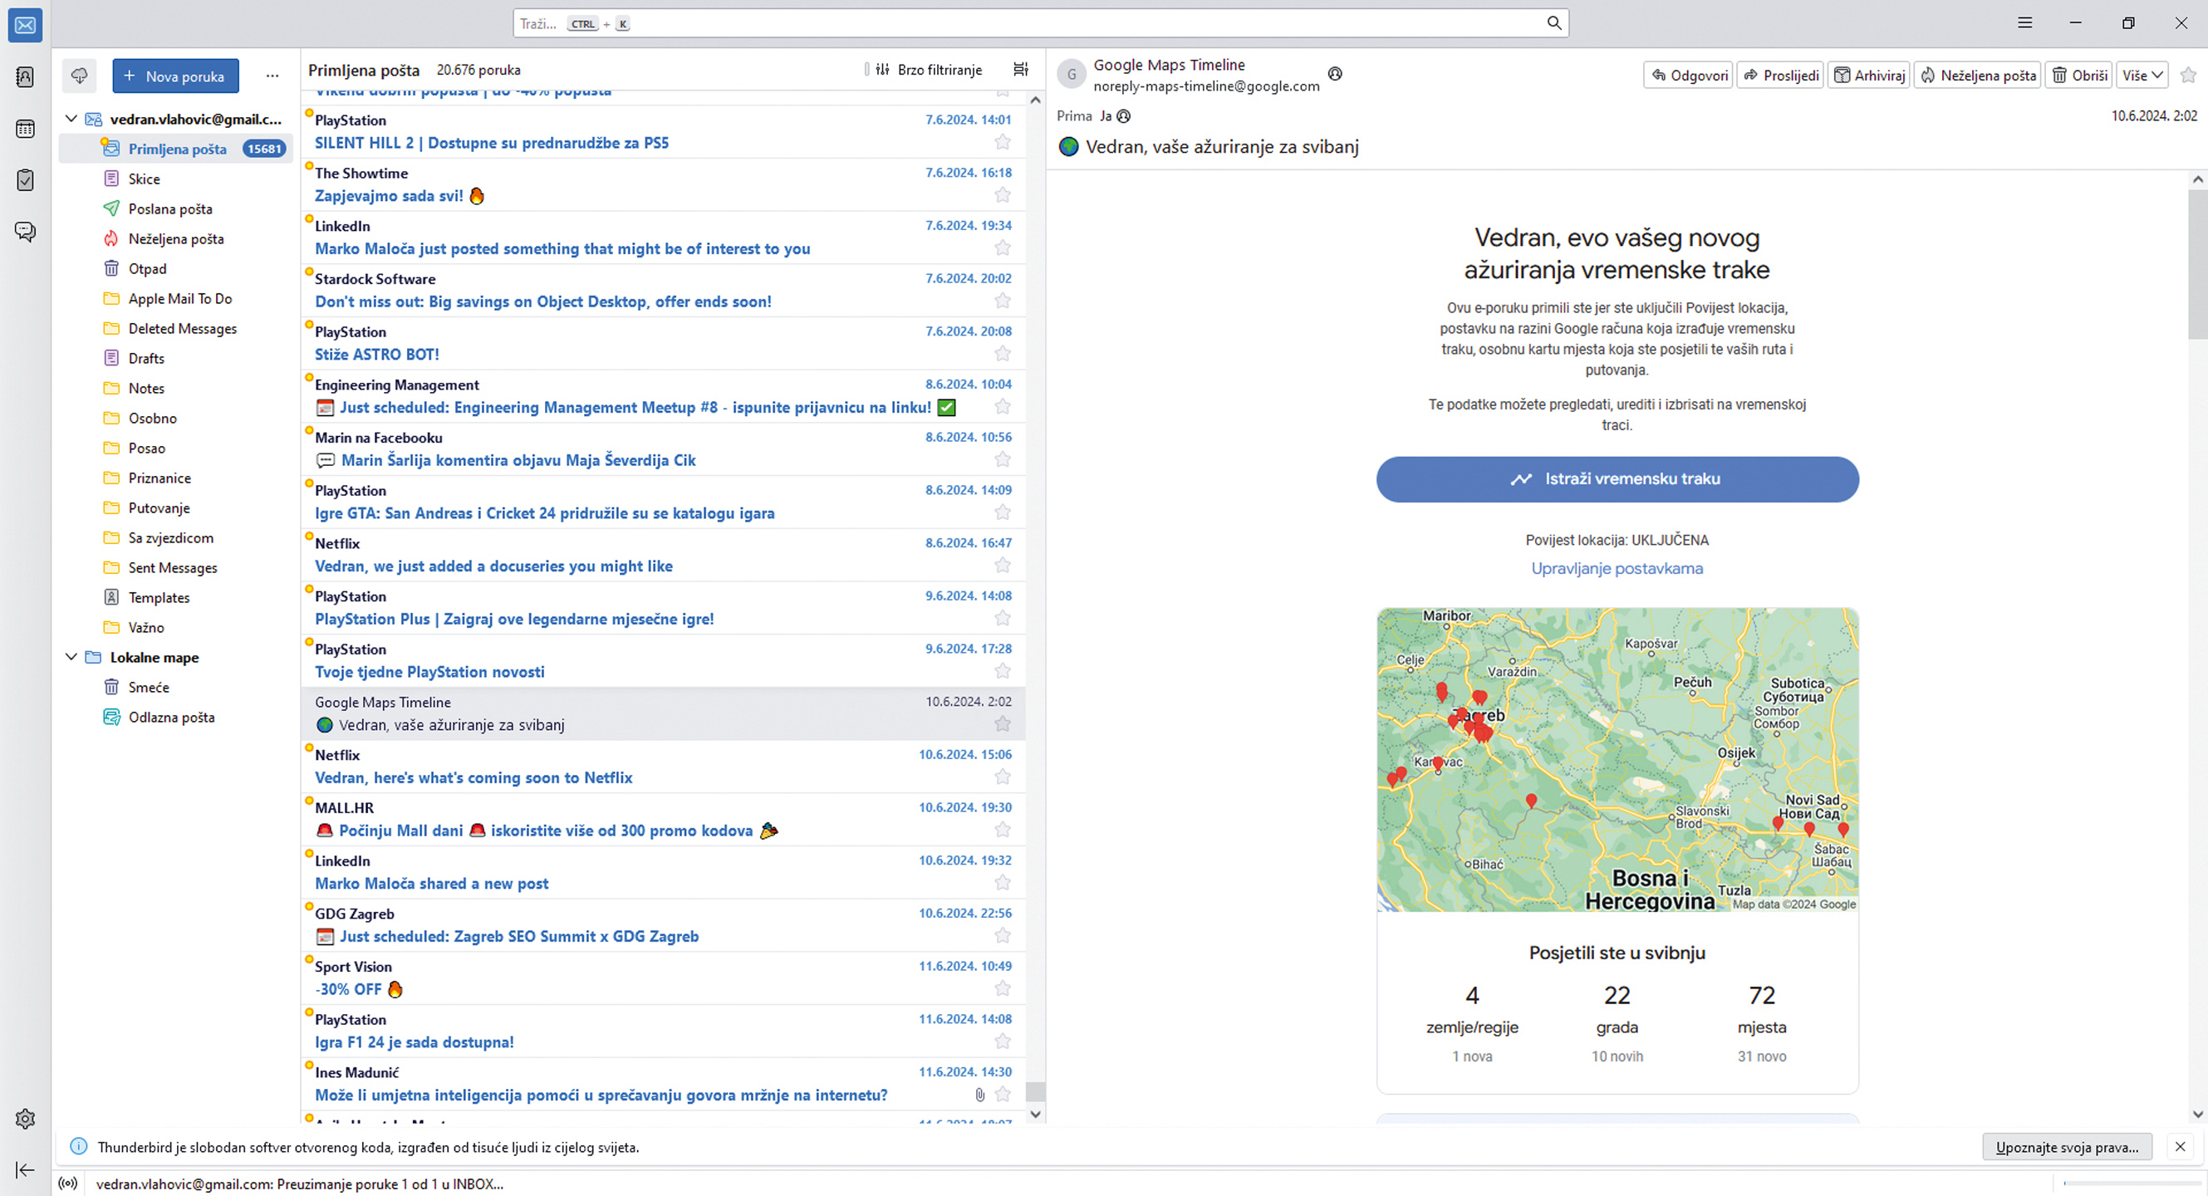Click the Nova poruka button
Viewport: 2208px width, 1196px height.
coord(174,76)
